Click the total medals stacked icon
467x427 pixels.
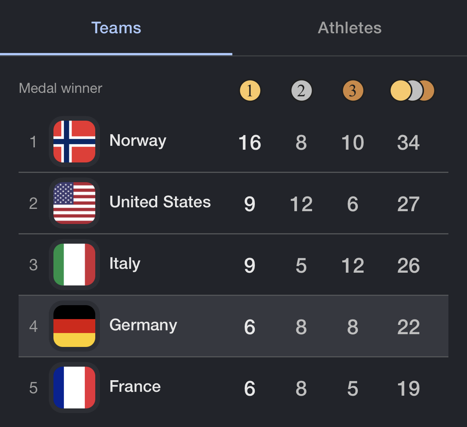pos(412,91)
